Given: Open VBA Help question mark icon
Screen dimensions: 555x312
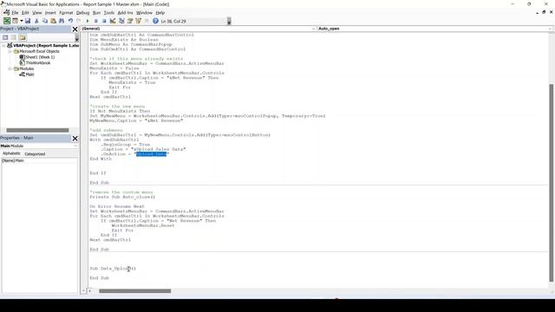Looking at the screenshot, I should (x=155, y=21).
